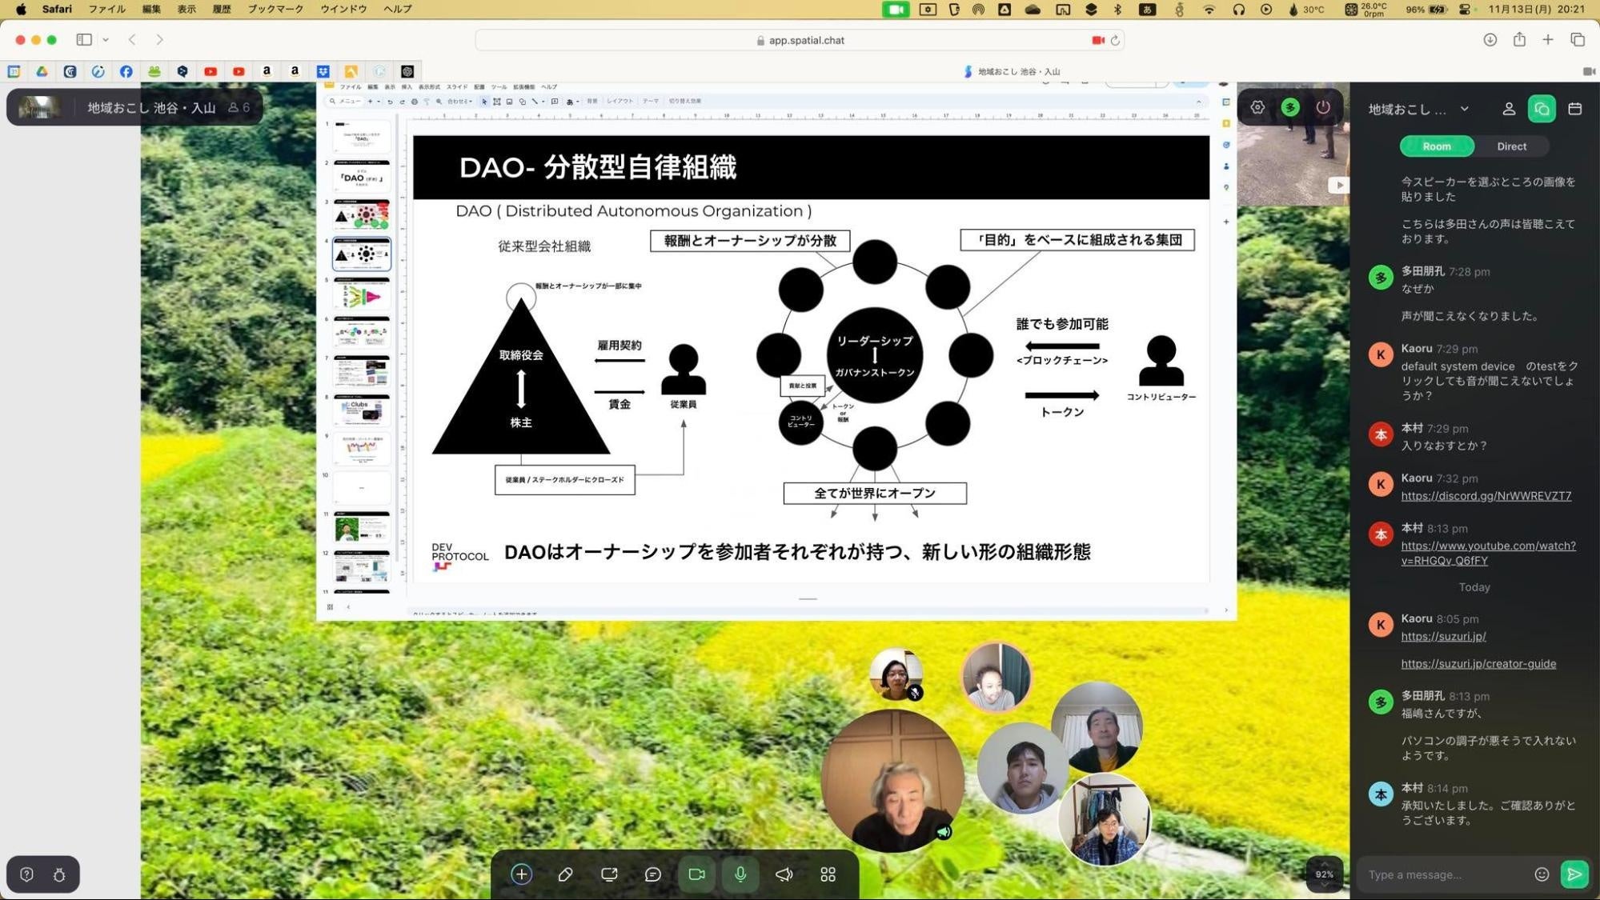The height and width of the screenshot is (900, 1600).
Task: Click the plus add-content icon
Action: (x=521, y=874)
